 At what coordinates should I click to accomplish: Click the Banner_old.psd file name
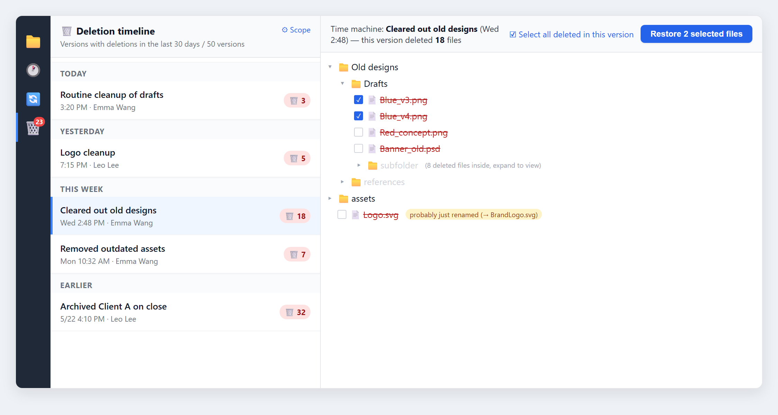[x=410, y=149]
